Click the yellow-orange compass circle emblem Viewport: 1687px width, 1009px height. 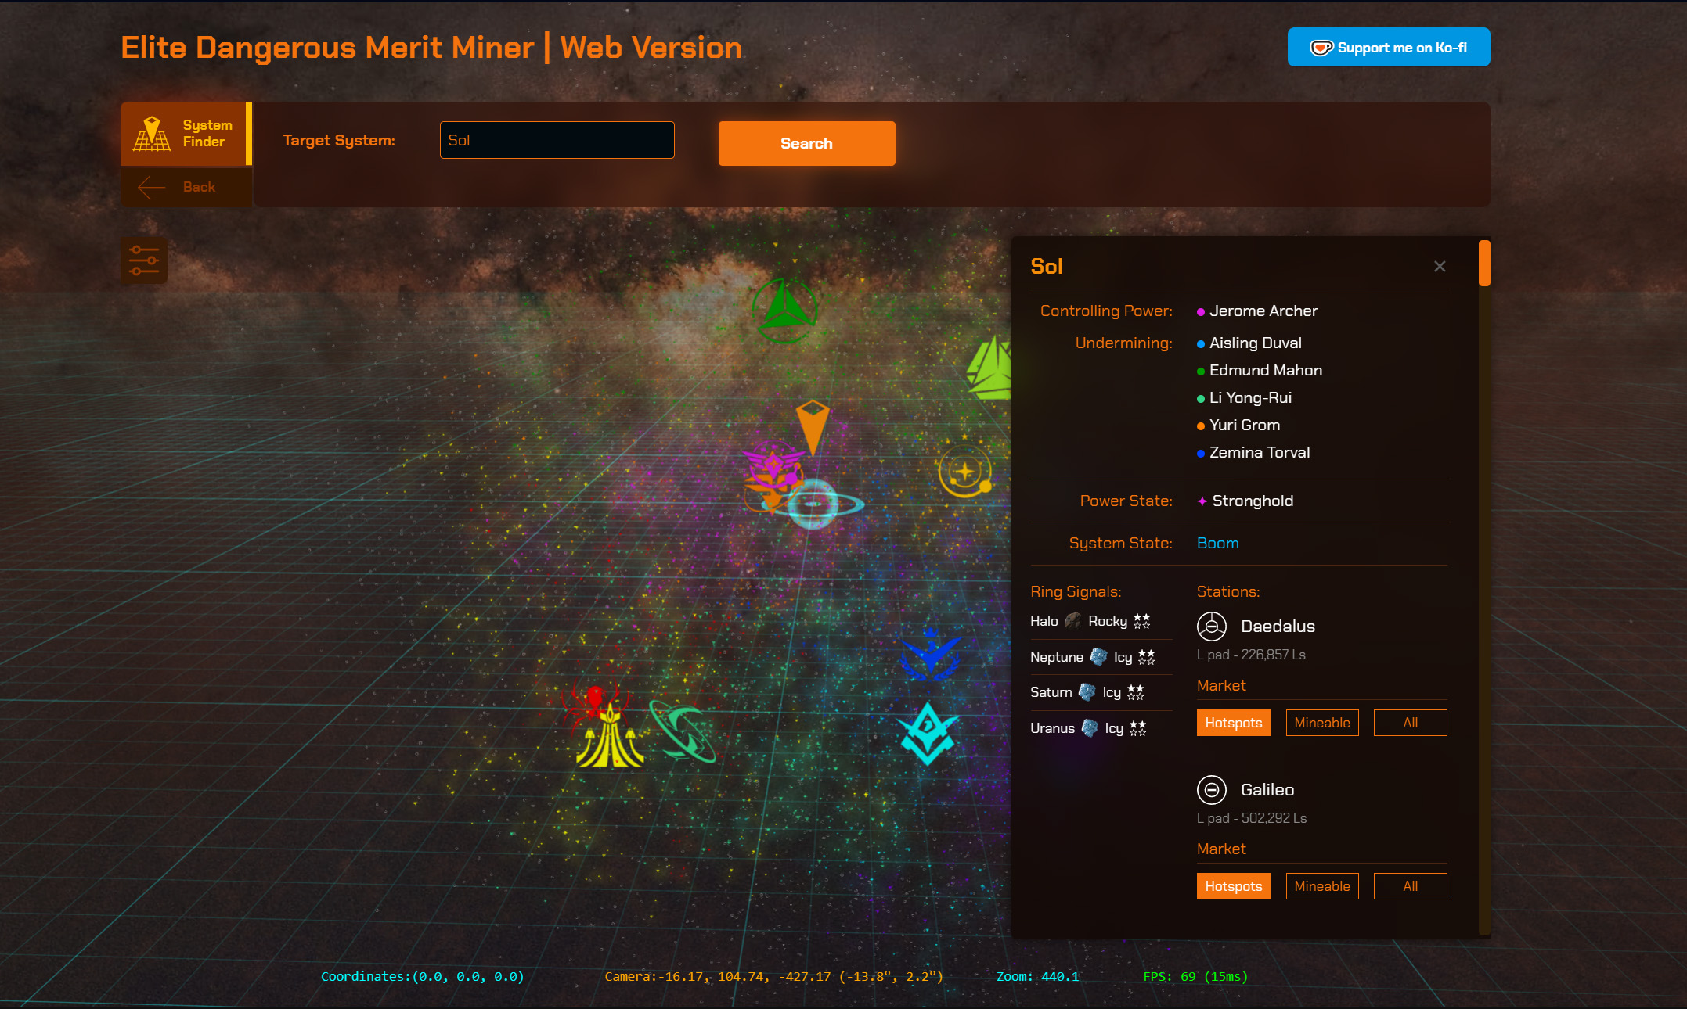965,472
